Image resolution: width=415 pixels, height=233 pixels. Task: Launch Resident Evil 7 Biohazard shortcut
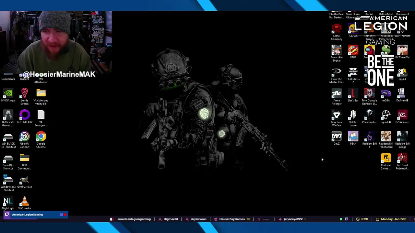coord(386,140)
